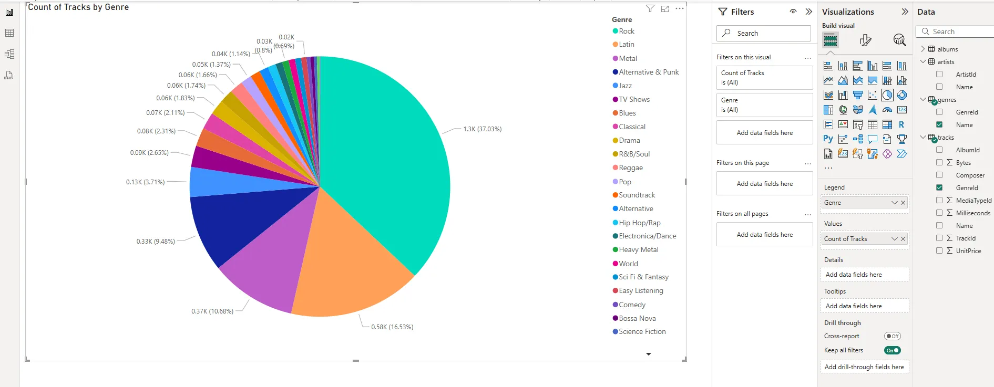Viewport: 994px width, 387px height.
Task: Expand the albums table
Action: tap(923, 49)
